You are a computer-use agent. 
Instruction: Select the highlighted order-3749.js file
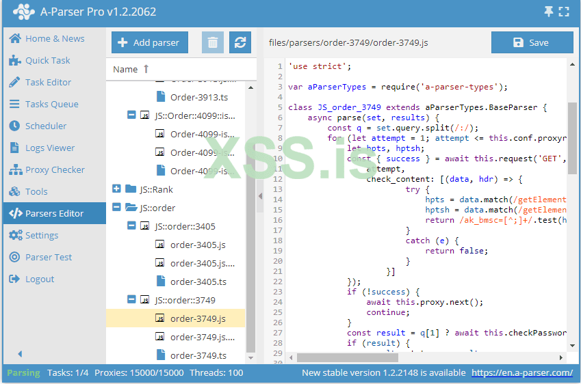pyautogui.click(x=176, y=318)
